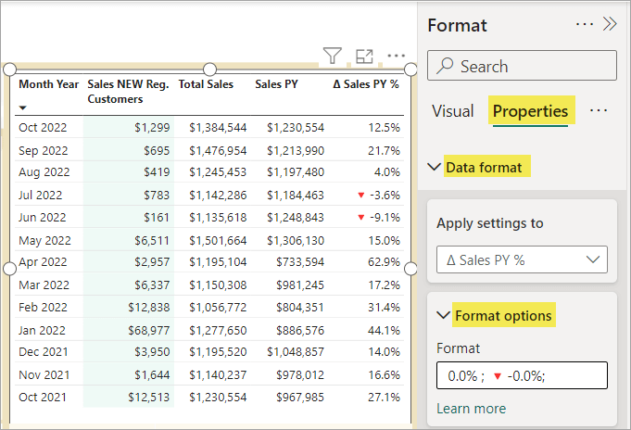631x430 pixels.
Task: Select the Nov 2021 row label
Action: (x=44, y=374)
